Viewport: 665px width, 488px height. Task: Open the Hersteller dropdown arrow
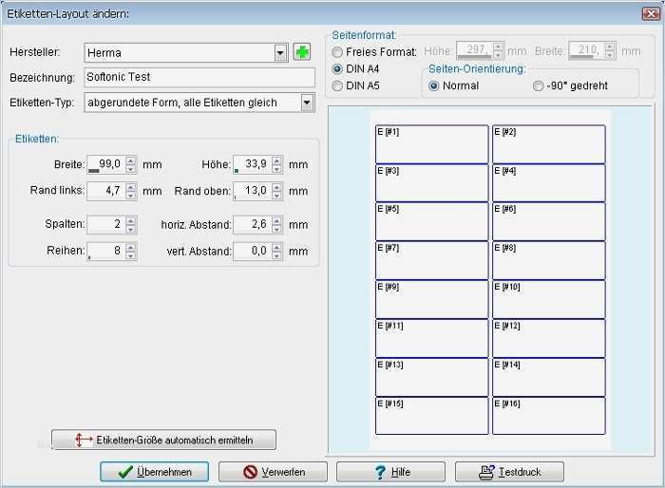pos(280,53)
